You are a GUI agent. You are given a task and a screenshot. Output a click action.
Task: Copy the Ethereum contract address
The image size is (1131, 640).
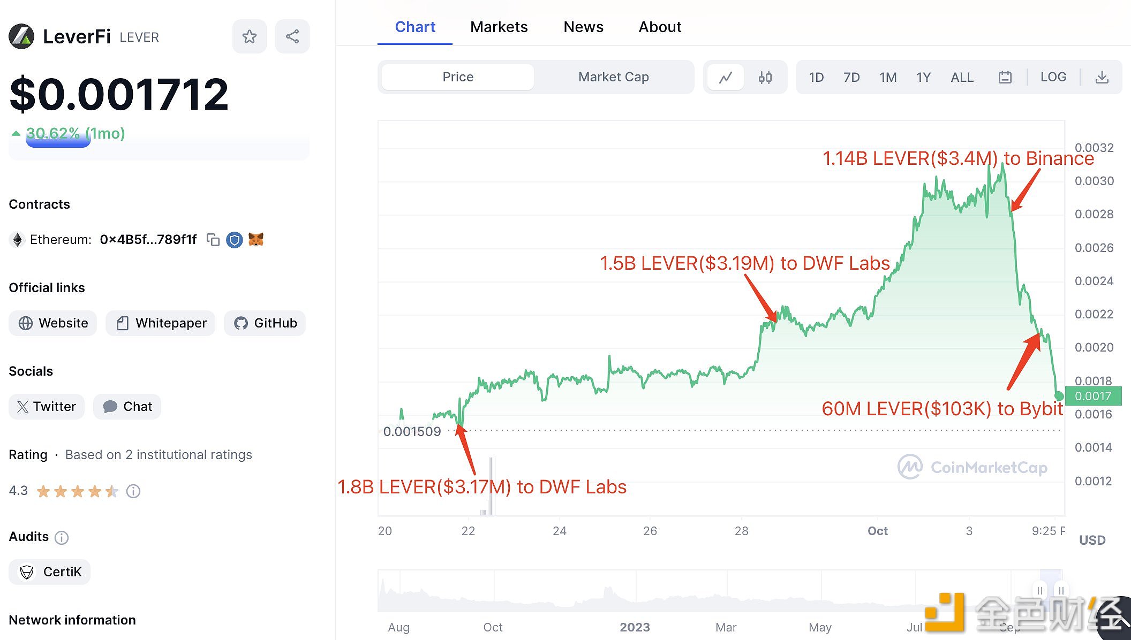(x=213, y=240)
